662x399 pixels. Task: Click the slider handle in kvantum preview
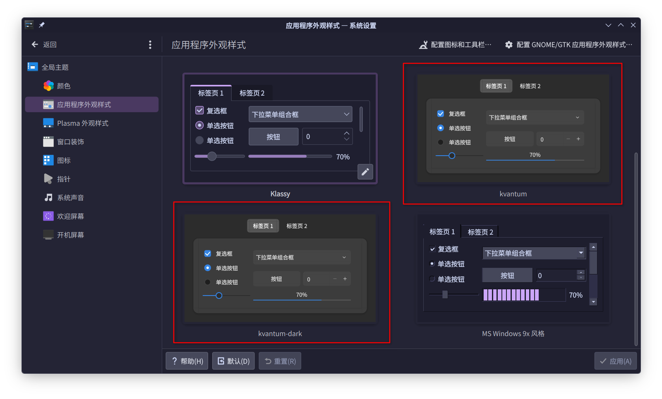click(452, 156)
